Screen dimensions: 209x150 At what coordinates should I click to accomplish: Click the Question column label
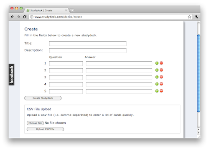(56, 57)
